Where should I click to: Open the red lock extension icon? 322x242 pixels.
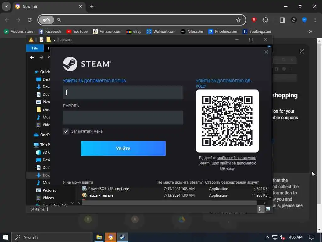tap(254, 20)
